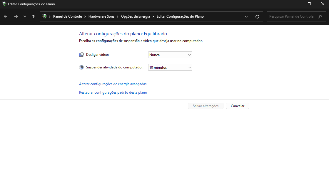
Task: Maximize the window
Action: 309,4
